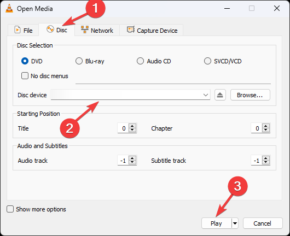The image size is (290, 236).
Task: Select the SVCD/VCD option
Action: (x=207, y=61)
